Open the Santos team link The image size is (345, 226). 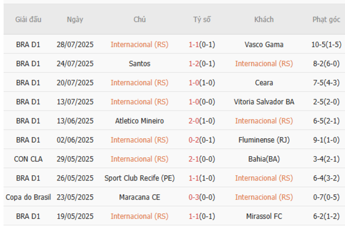[140, 64]
